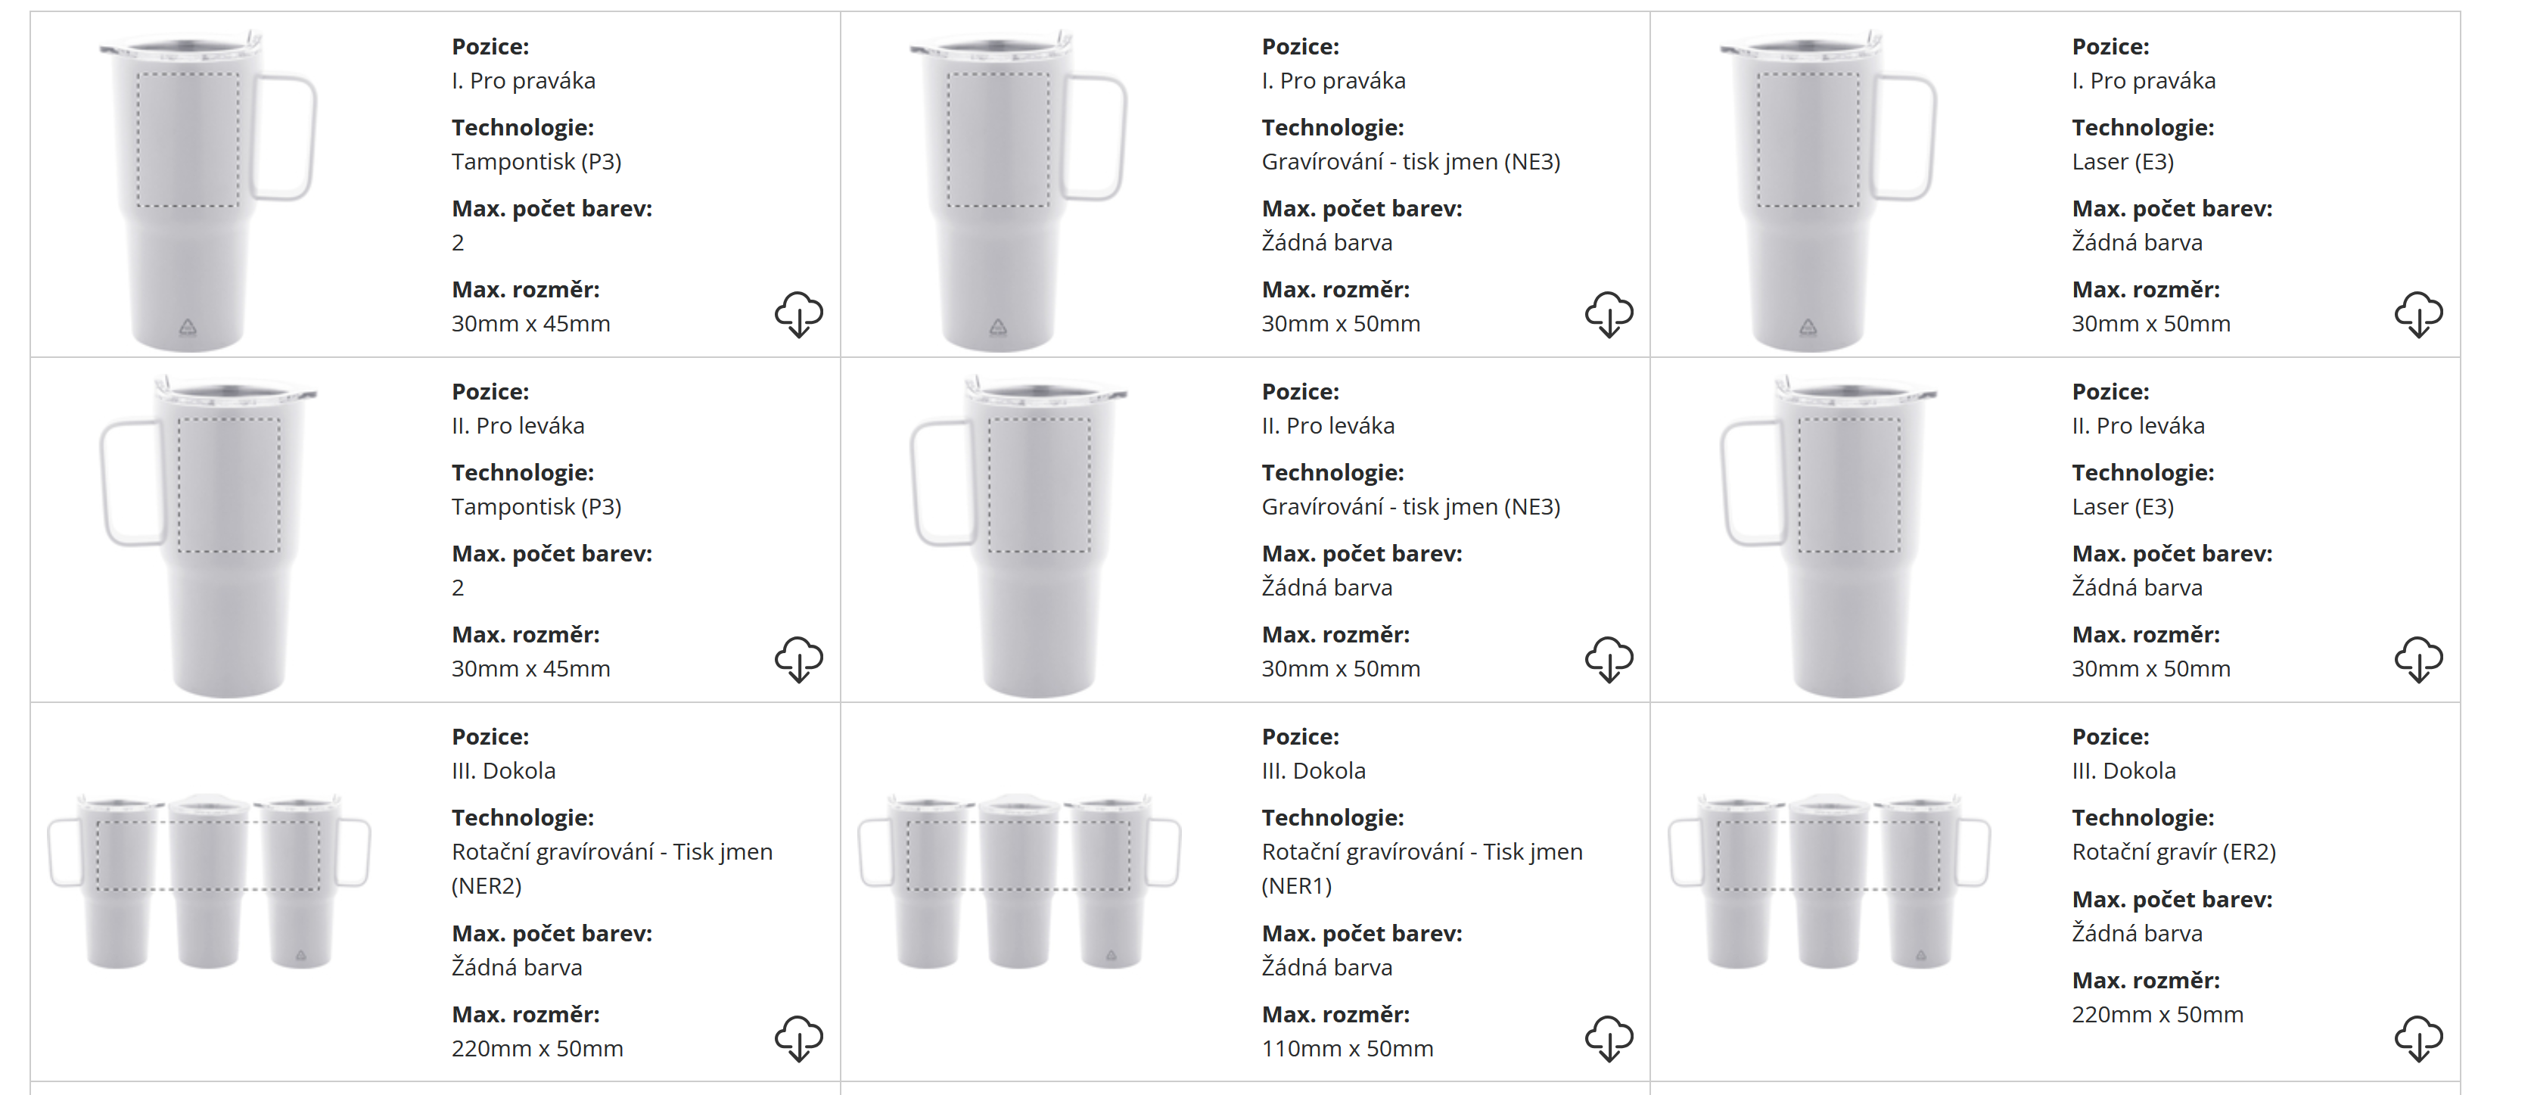The width and height of the screenshot is (2534, 1095).
Task: Download the left-handed Tampontisk (P3) template
Action: point(798,658)
